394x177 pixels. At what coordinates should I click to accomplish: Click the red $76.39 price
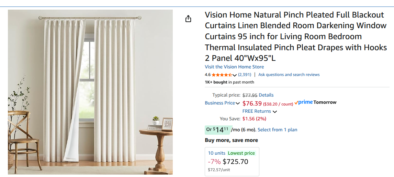pos(252,103)
